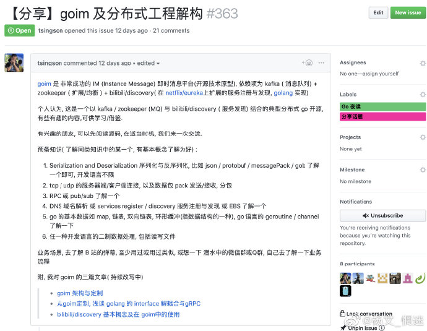427x331 pixels.
Task: Open tsingson's avatar next to the comment
Action: (x=14, y=62)
